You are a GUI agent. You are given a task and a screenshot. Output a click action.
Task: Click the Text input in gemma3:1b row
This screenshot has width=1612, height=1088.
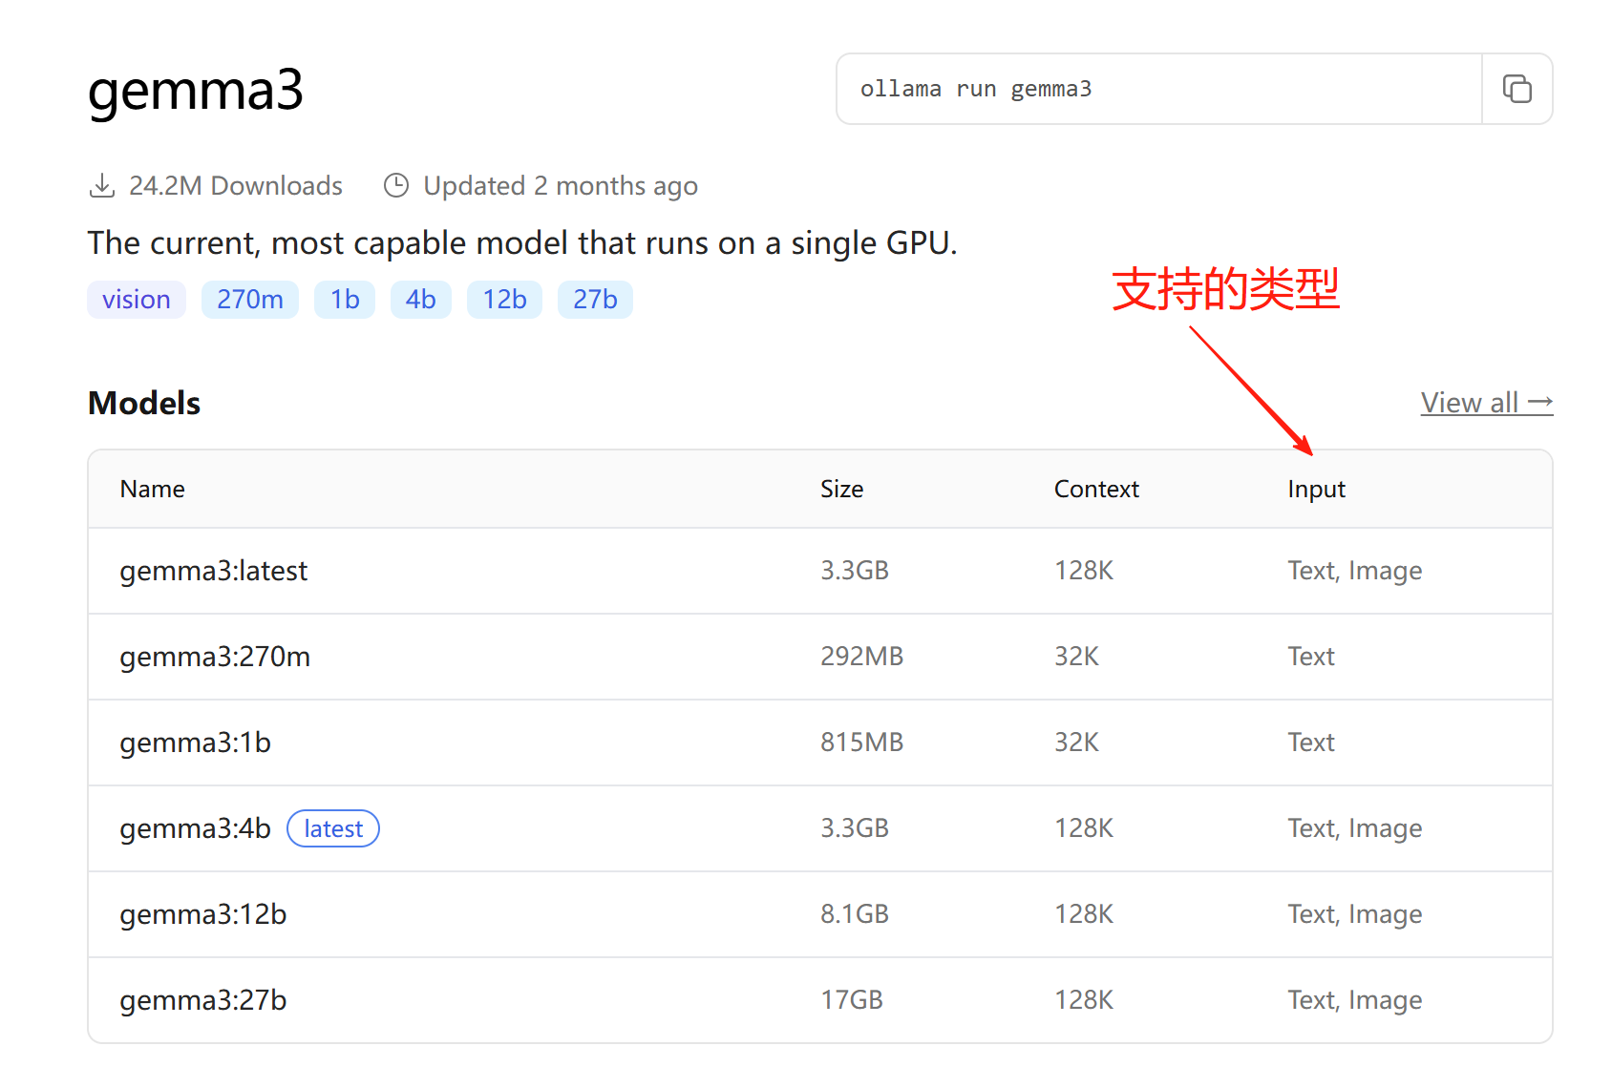point(1311,743)
